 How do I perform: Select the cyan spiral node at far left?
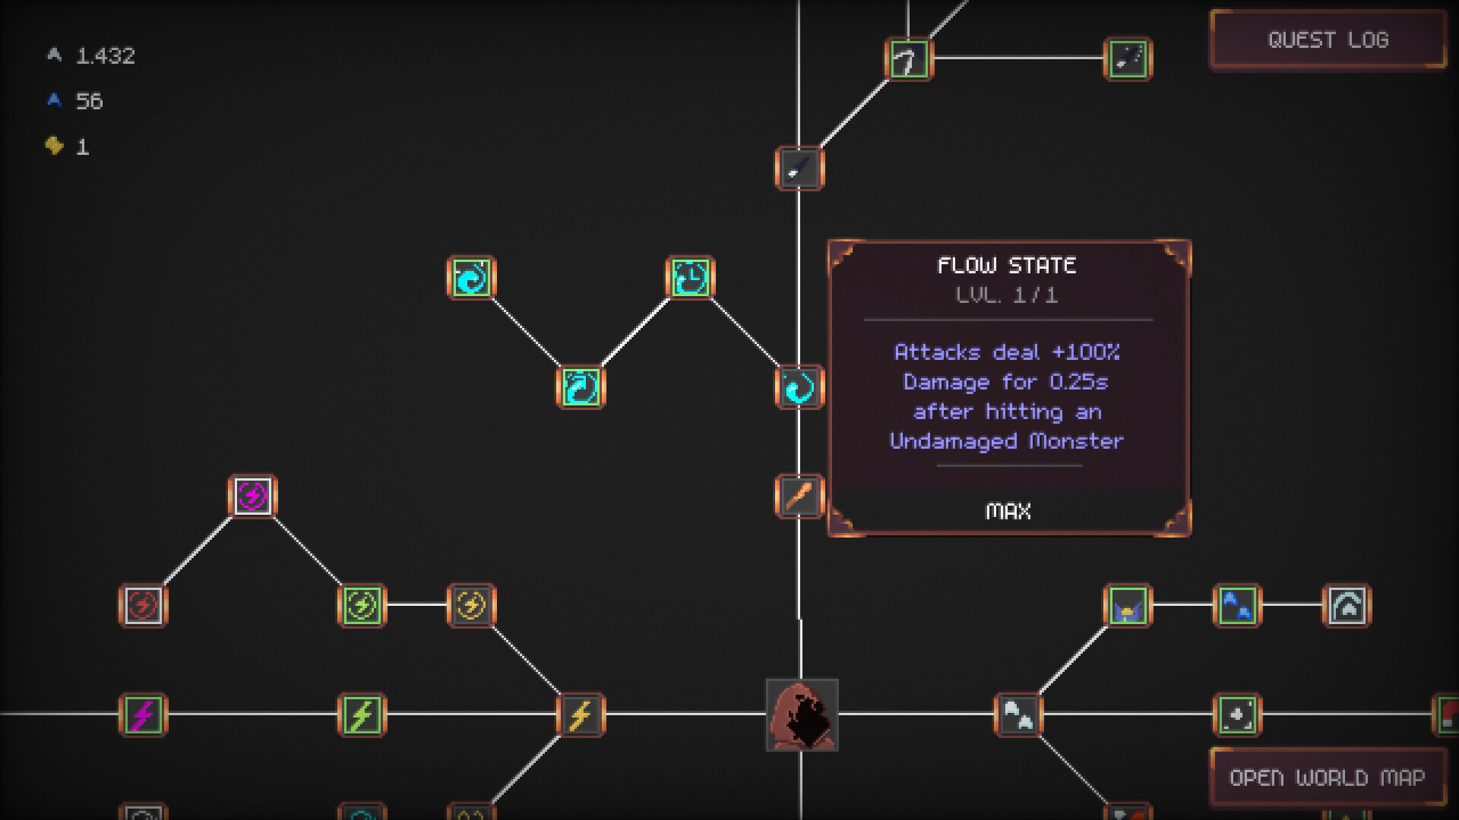click(471, 277)
